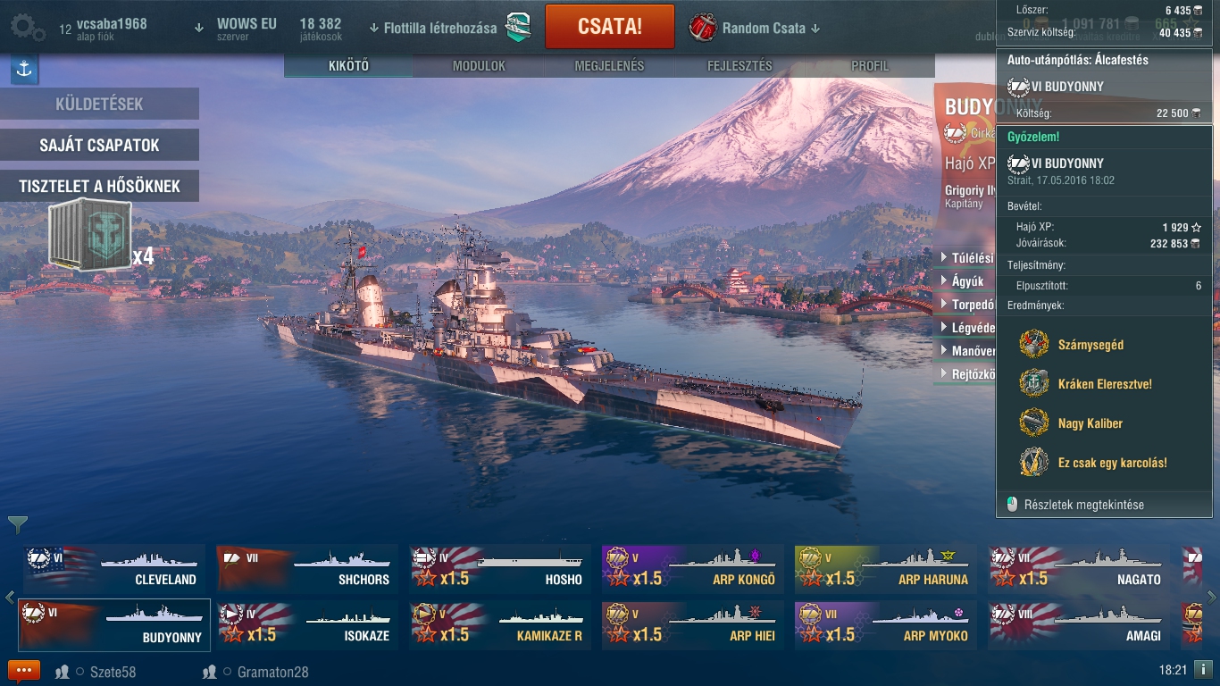Click the flotilla creation ship icon
1220x686 pixels.
pyautogui.click(x=518, y=27)
